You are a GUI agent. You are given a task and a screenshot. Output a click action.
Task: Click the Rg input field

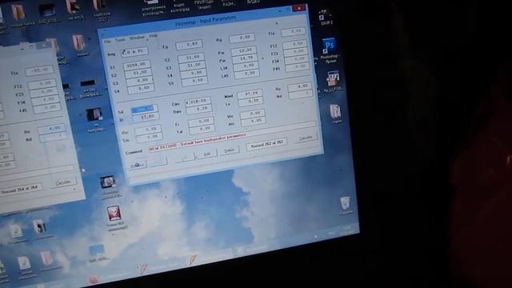(242, 38)
